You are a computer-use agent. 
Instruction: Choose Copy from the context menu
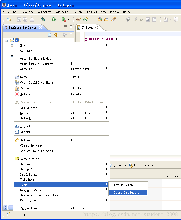62,77
